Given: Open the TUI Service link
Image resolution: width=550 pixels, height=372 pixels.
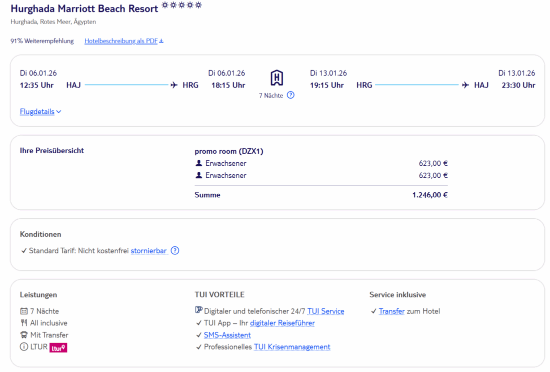Looking at the screenshot, I should [325, 311].
